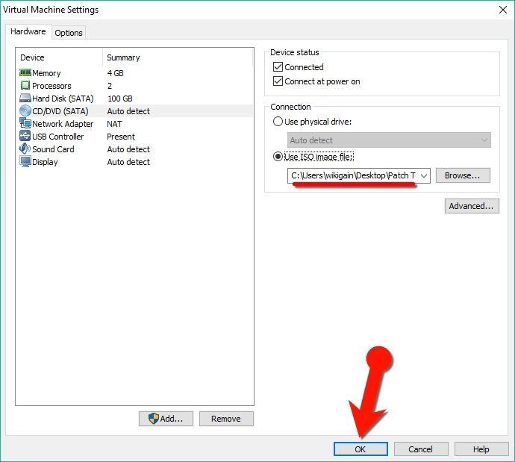Select Use ISO image file radio button
515x462 pixels.
(x=278, y=157)
